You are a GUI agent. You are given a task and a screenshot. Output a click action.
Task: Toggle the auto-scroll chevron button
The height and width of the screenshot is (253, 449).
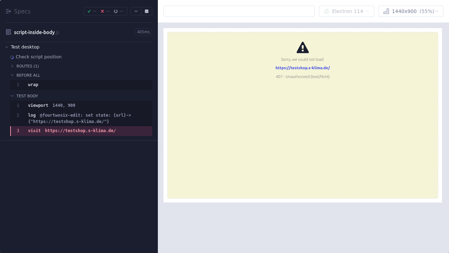click(136, 11)
